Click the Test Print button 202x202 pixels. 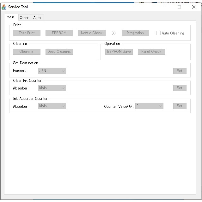click(27, 33)
